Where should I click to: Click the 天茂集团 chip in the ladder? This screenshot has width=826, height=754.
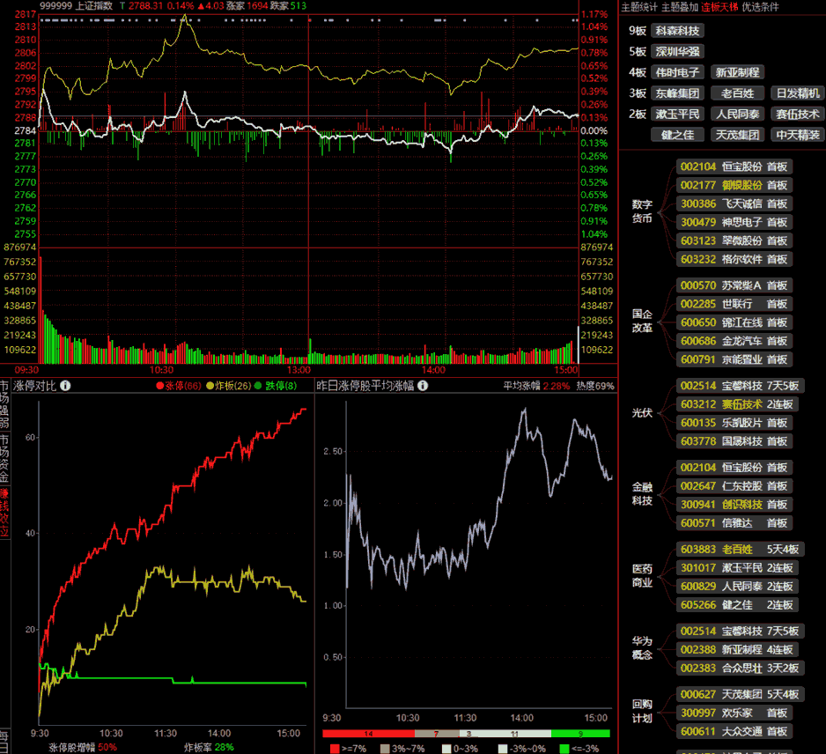coord(738,135)
